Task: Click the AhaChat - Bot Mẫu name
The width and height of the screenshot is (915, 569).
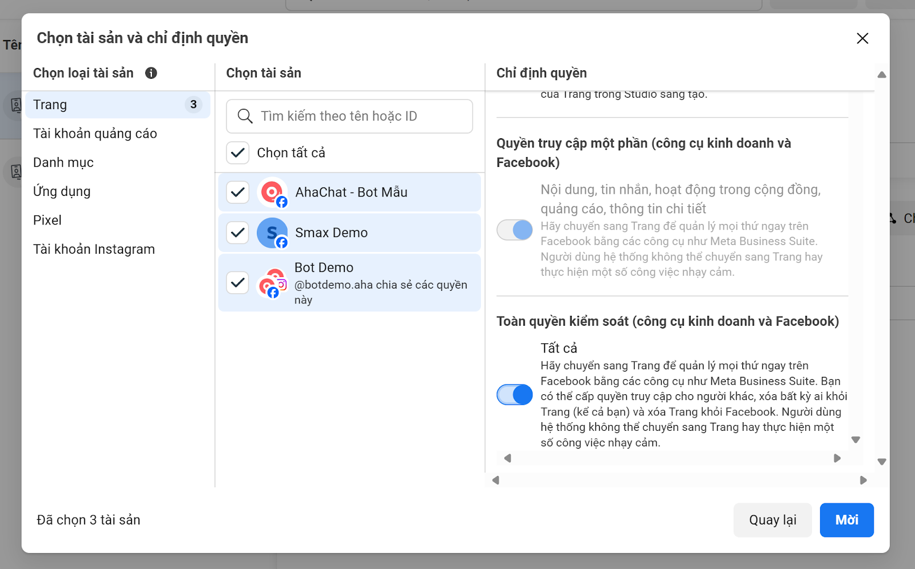Action: 351,193
